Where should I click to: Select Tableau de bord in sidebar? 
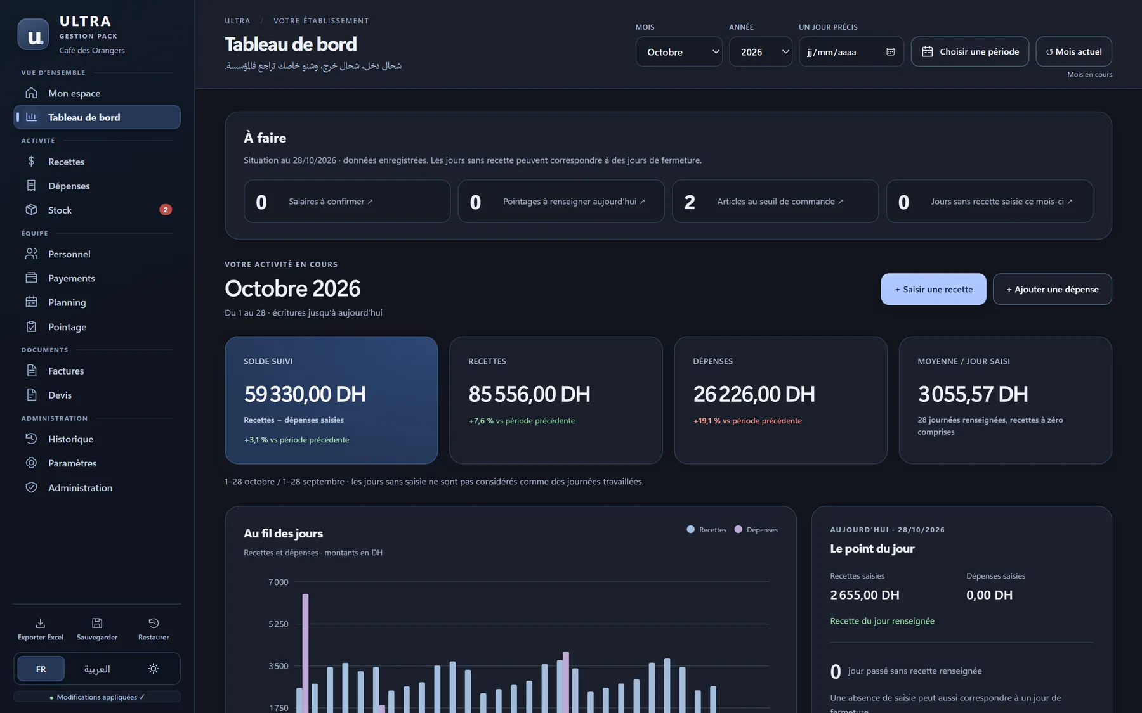point(97,117)
